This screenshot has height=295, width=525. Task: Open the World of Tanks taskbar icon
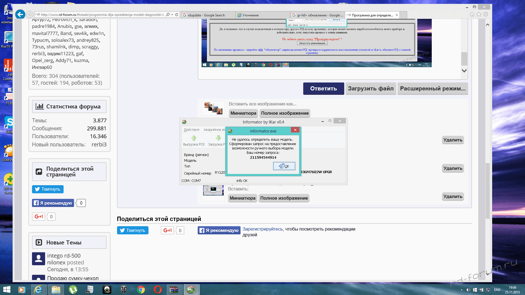coord(124,290)
